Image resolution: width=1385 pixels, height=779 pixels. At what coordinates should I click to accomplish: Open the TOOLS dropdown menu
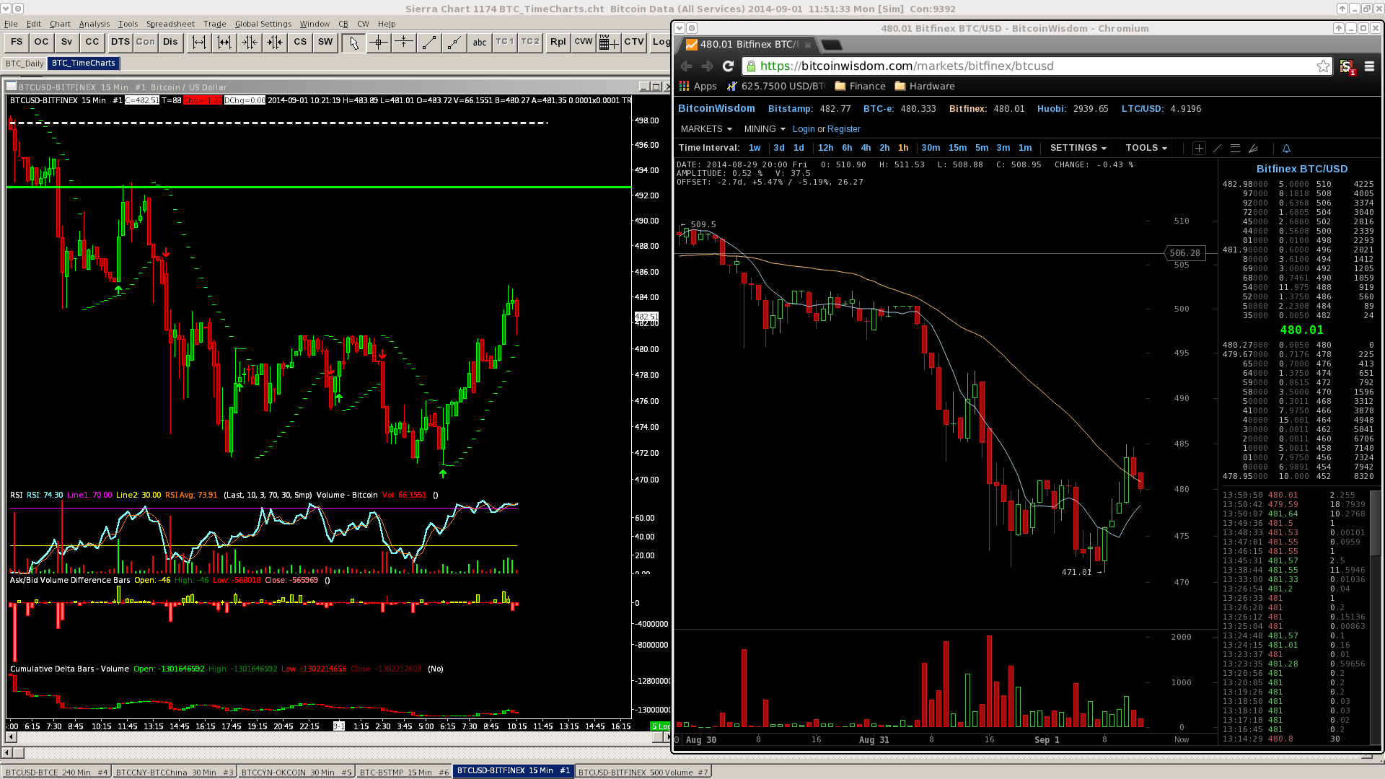[x=1146, y=148]
